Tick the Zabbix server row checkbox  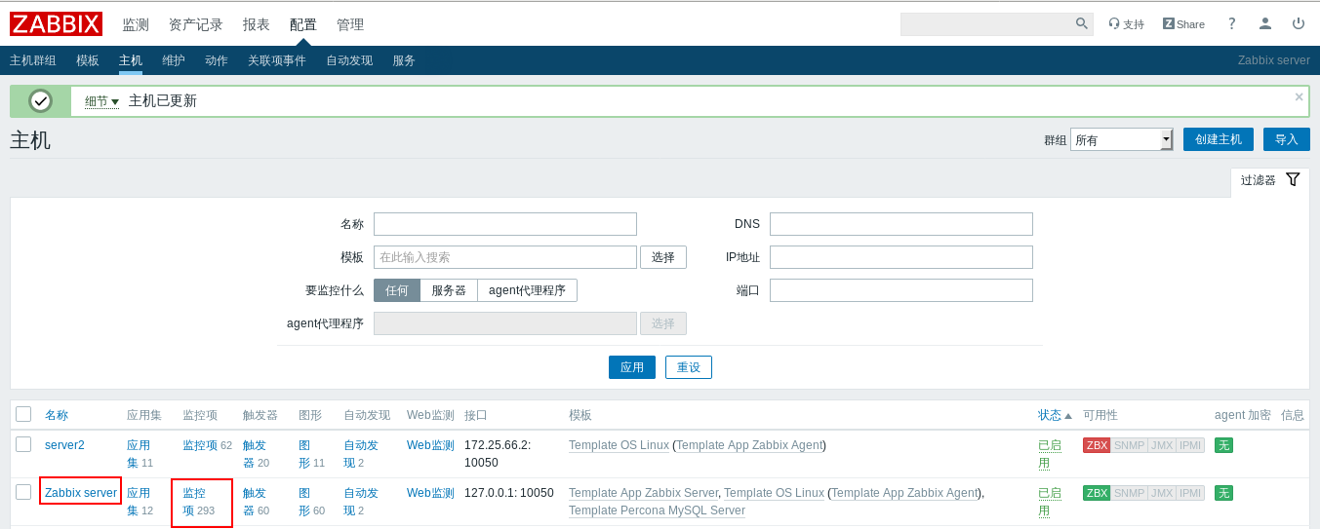[23, 492]
